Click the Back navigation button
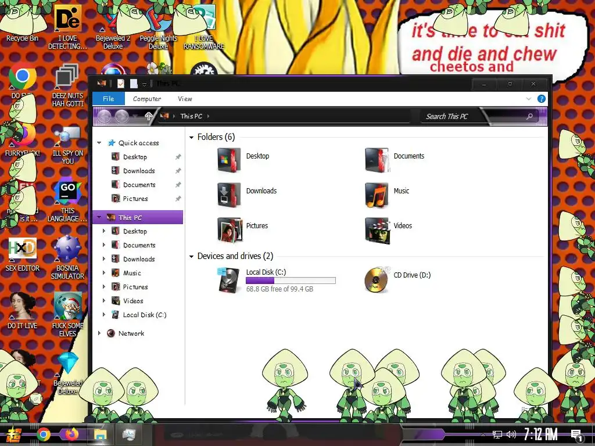Image resolution: width=595 pixels, height=446 pixels. tap(105, 116)
